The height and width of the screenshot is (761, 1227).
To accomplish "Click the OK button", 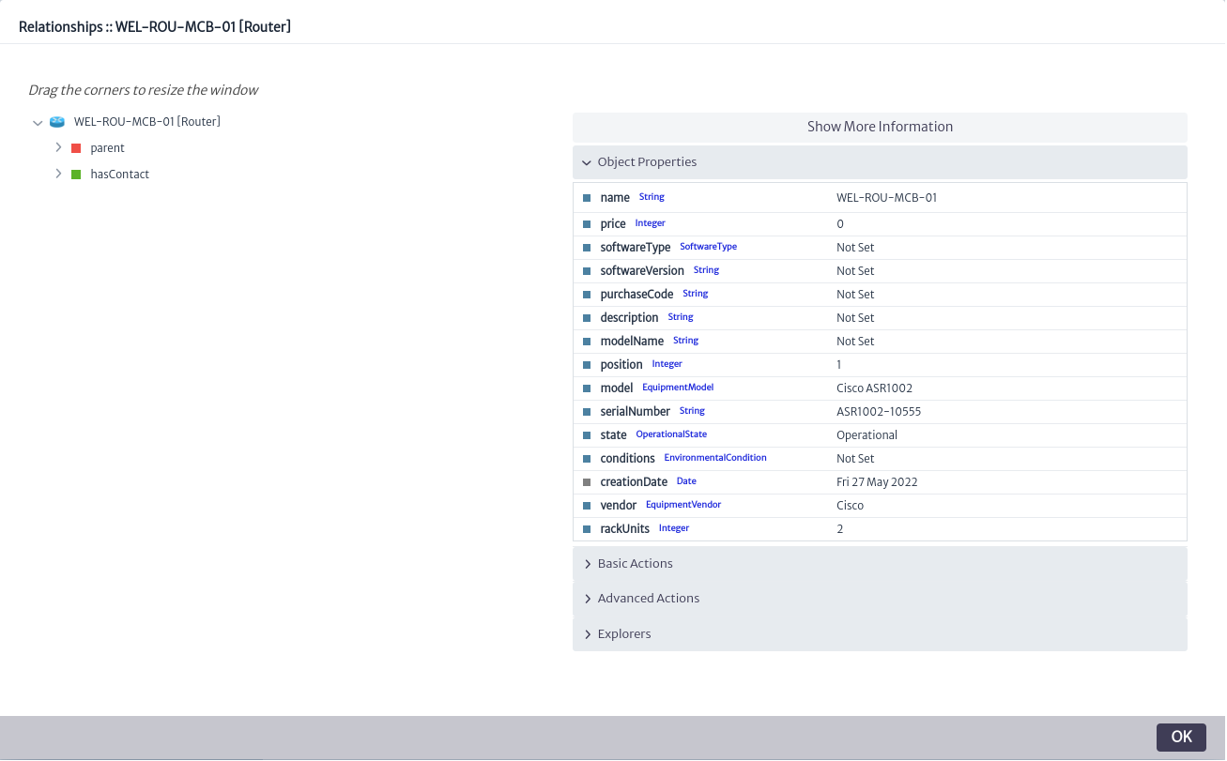I will pos(1181,737).
